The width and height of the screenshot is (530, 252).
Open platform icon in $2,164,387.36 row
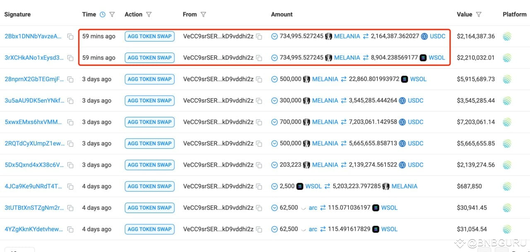tap(507, 36)
